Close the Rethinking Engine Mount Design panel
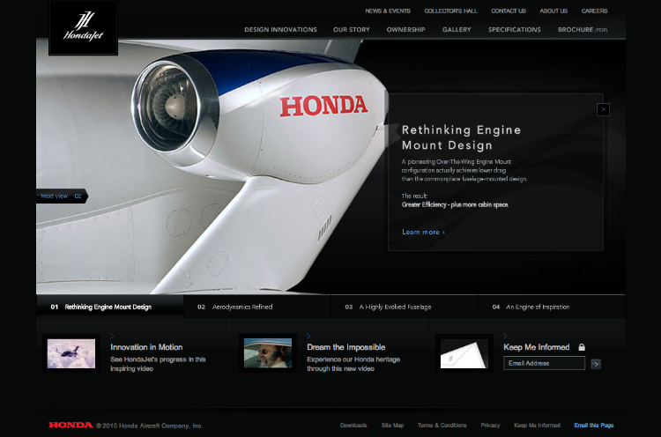This screenshot has height=437, width=661. tap(603, 109)
